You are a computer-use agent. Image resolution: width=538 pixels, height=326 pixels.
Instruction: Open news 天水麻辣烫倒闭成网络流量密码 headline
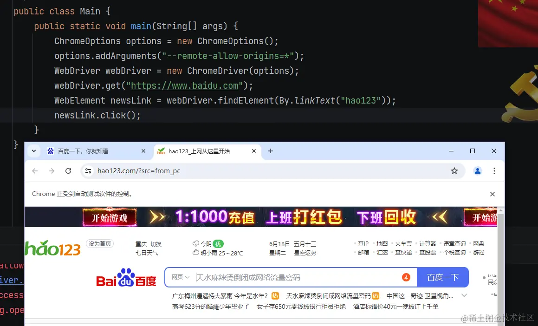(328, 296)
